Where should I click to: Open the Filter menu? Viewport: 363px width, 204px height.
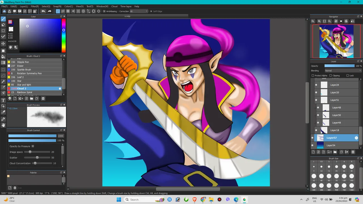tap(35, 6)
